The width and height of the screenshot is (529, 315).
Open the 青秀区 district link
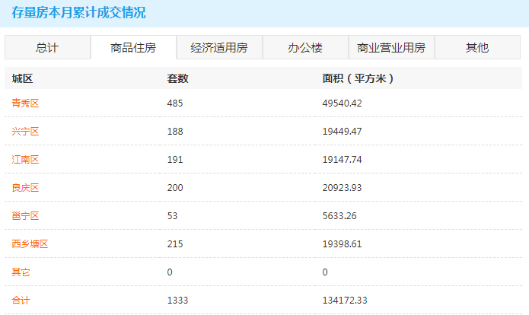pos(25,103)
